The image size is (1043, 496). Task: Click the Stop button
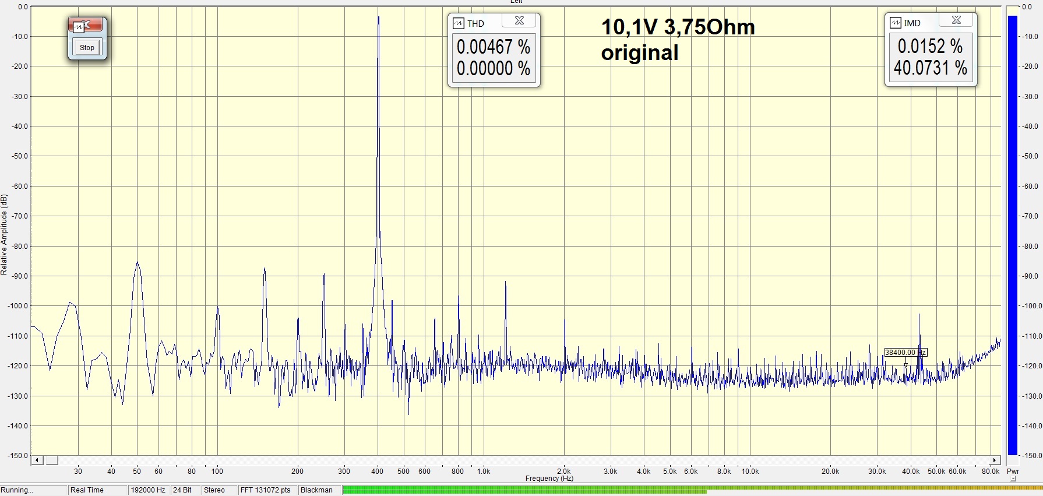coord(87,48)
